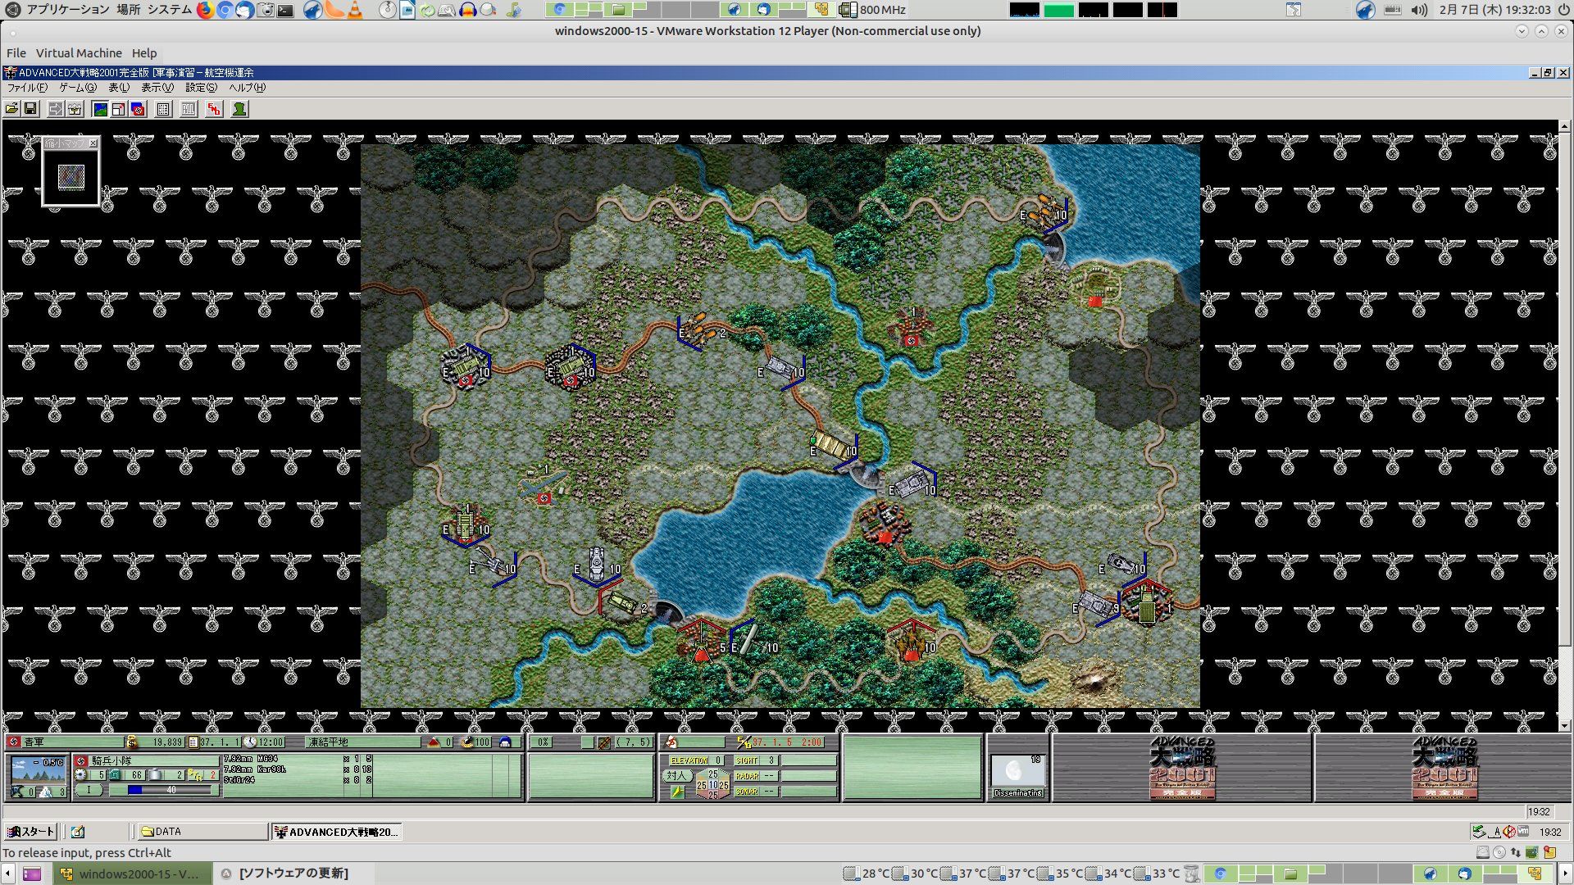Click the map vertical scrollbar down arrow
The image size is (1574, 885).
pos(1564,725)
